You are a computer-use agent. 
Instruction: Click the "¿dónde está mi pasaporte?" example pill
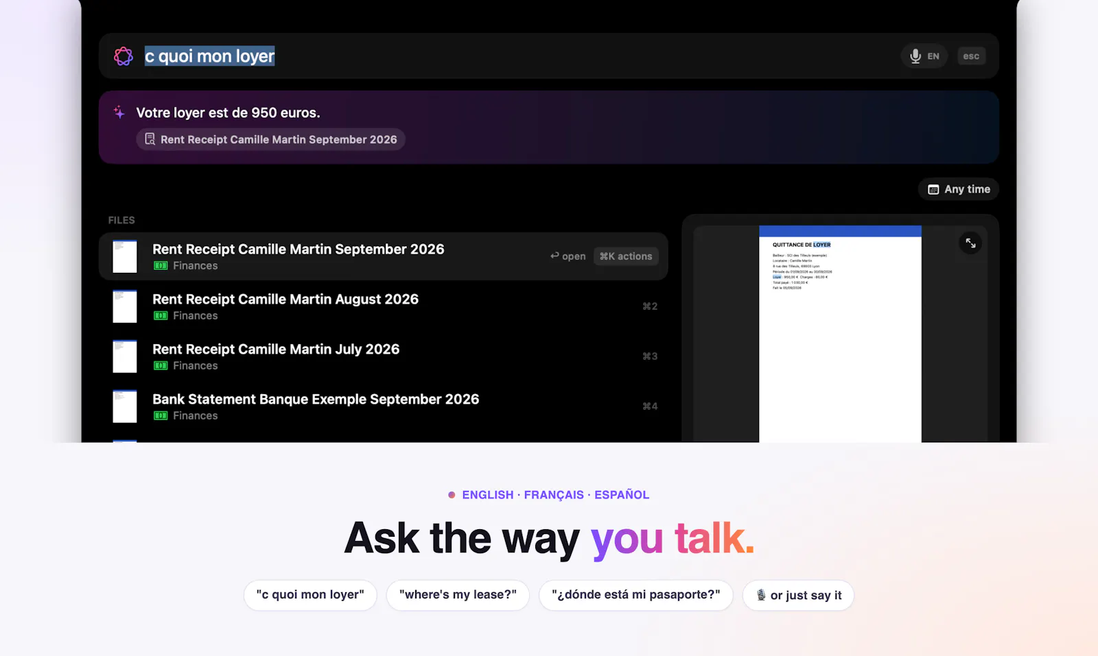click(636, 595)
